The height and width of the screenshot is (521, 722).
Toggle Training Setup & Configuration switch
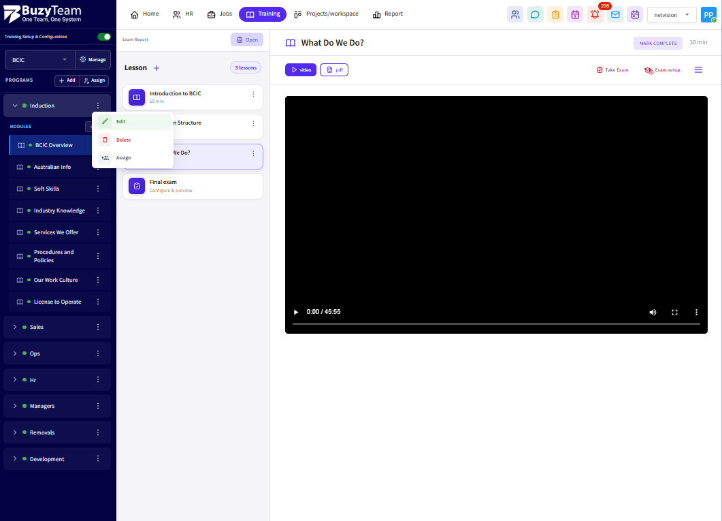tap(105, 37)
